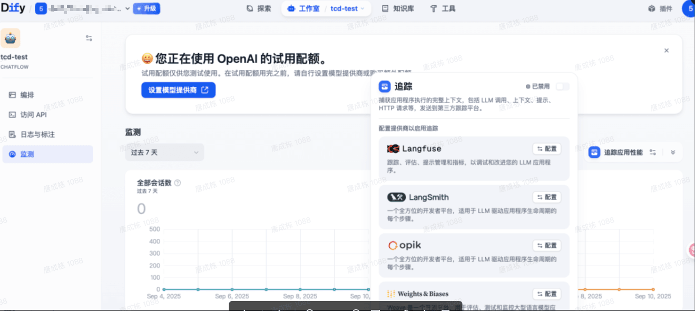The width and height of the screenshot is (695, 311).
Task: Click the 全部会话数 chart title
Action: click(154, 183)
